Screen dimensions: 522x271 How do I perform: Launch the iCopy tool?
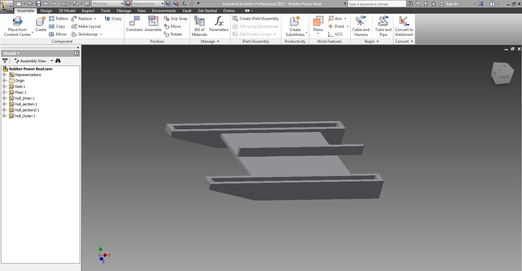[x=113, y=19]
